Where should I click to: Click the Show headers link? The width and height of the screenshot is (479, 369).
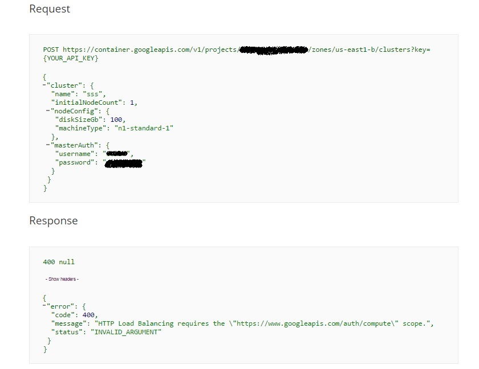pos(62,279)
